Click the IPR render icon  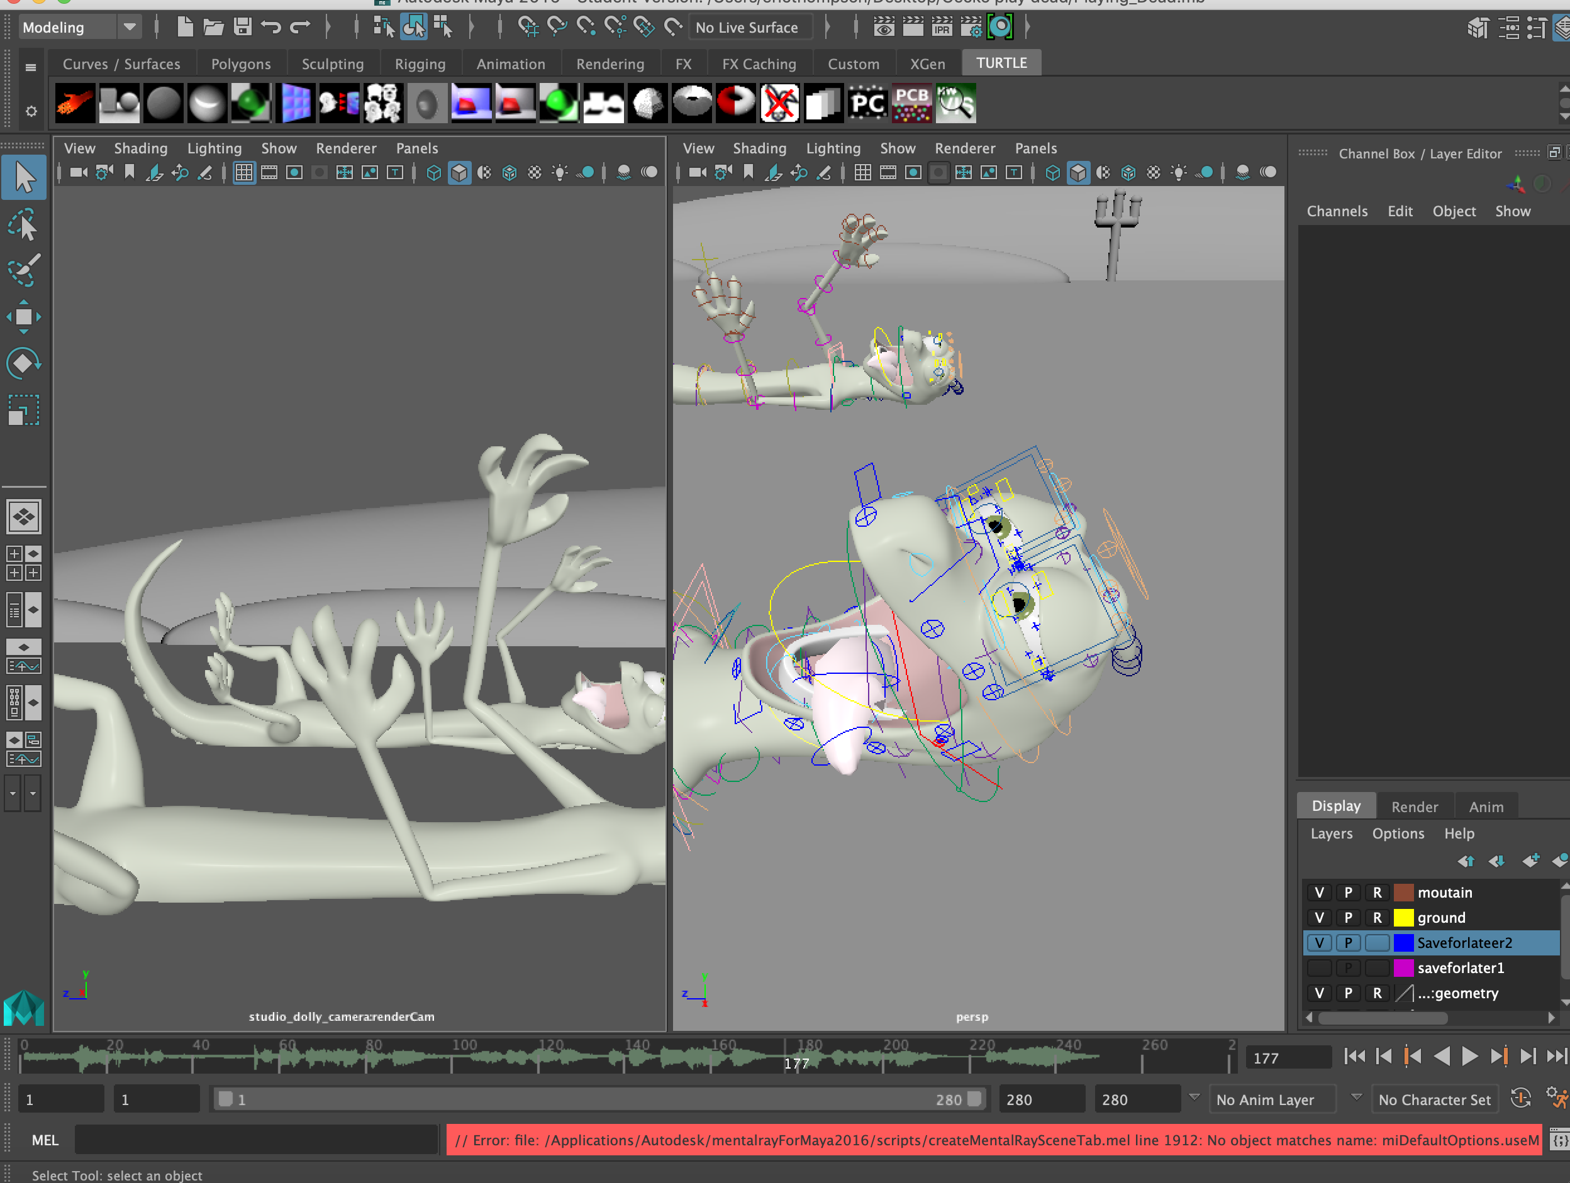tap(942, 27)
